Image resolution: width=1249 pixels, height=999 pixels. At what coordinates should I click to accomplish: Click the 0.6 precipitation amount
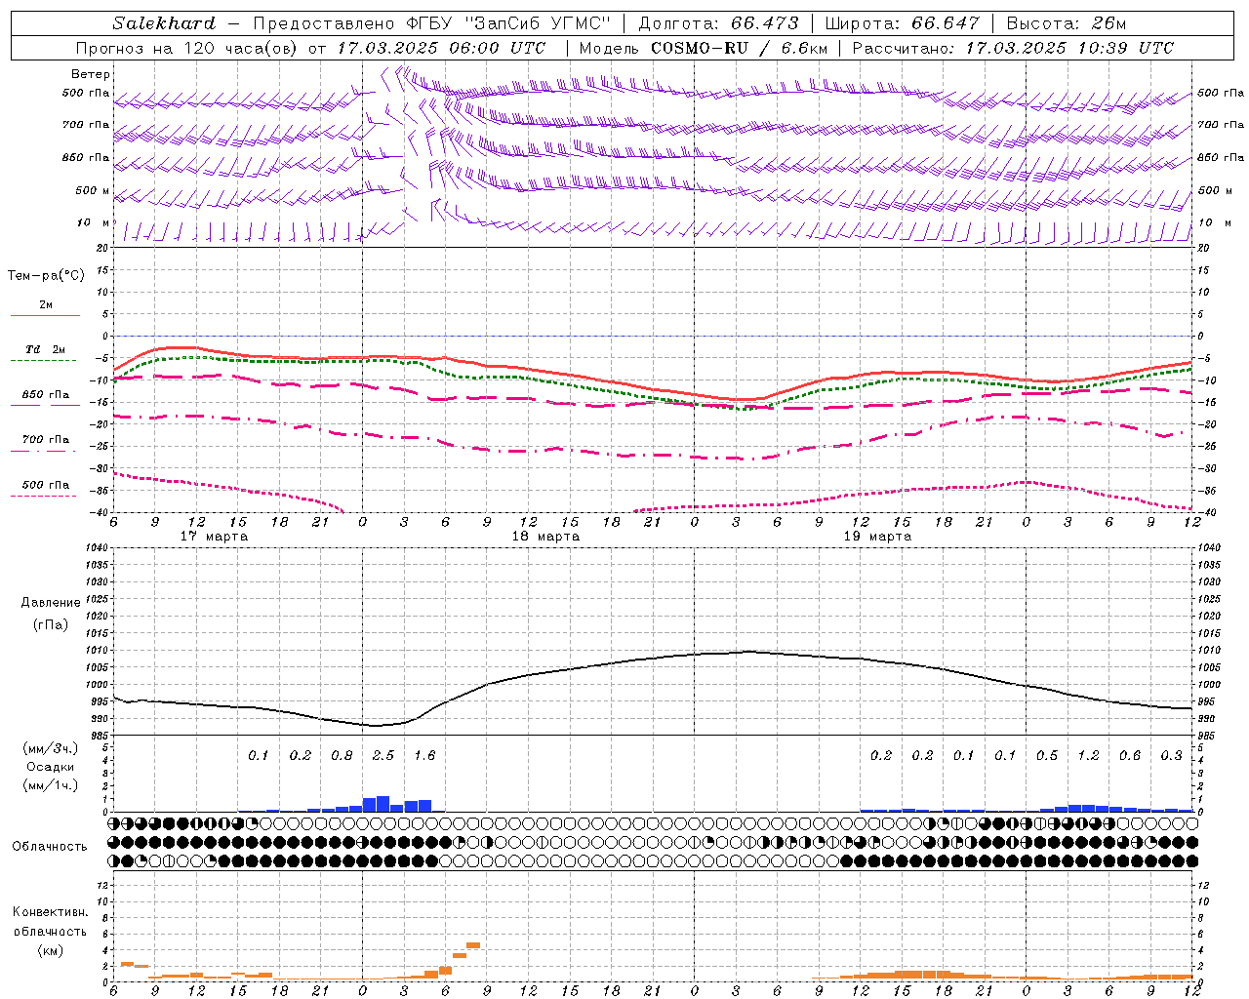(x=1130, y=756)
